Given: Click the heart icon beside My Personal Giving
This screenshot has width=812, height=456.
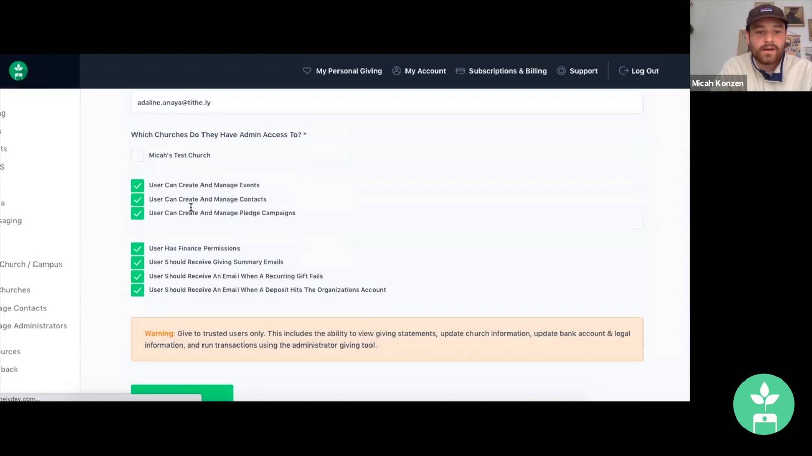Looking at the screenshot, I should pos(307,71).
